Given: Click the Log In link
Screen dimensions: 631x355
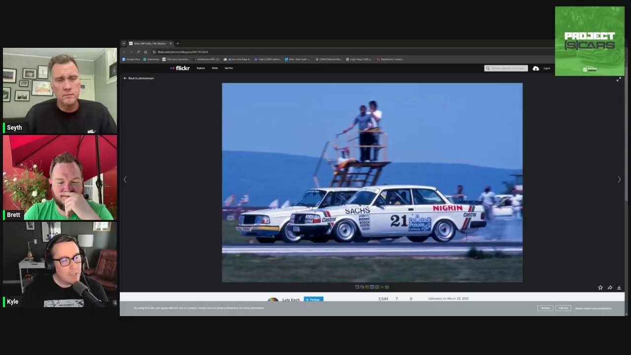Looking at the screenshot, I should (x=547, y=69).
